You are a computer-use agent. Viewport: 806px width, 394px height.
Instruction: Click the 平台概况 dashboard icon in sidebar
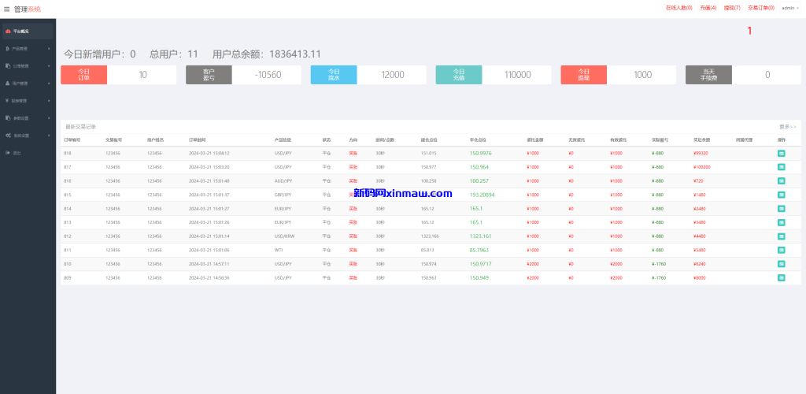pyautogui.click(x=8, y=32)
